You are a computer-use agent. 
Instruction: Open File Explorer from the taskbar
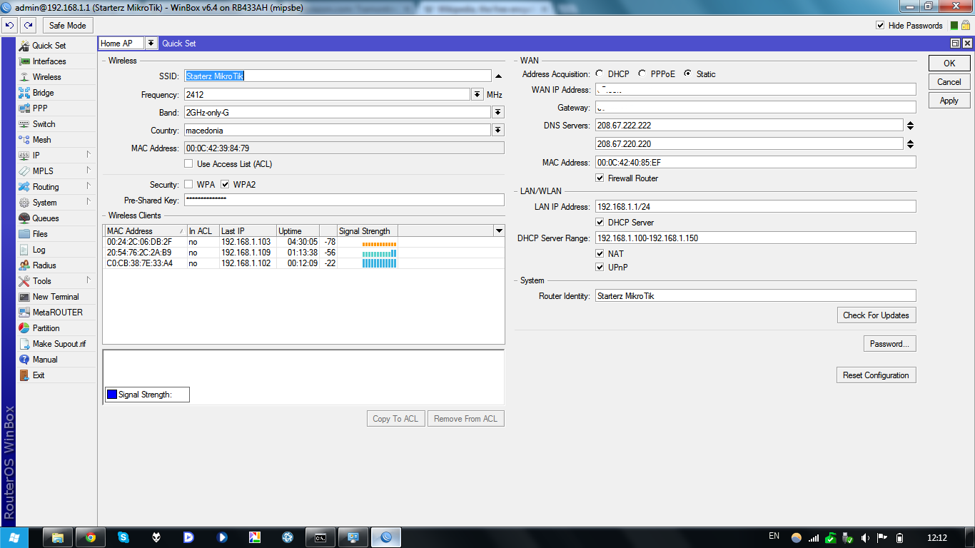click(x=58, y=537)
